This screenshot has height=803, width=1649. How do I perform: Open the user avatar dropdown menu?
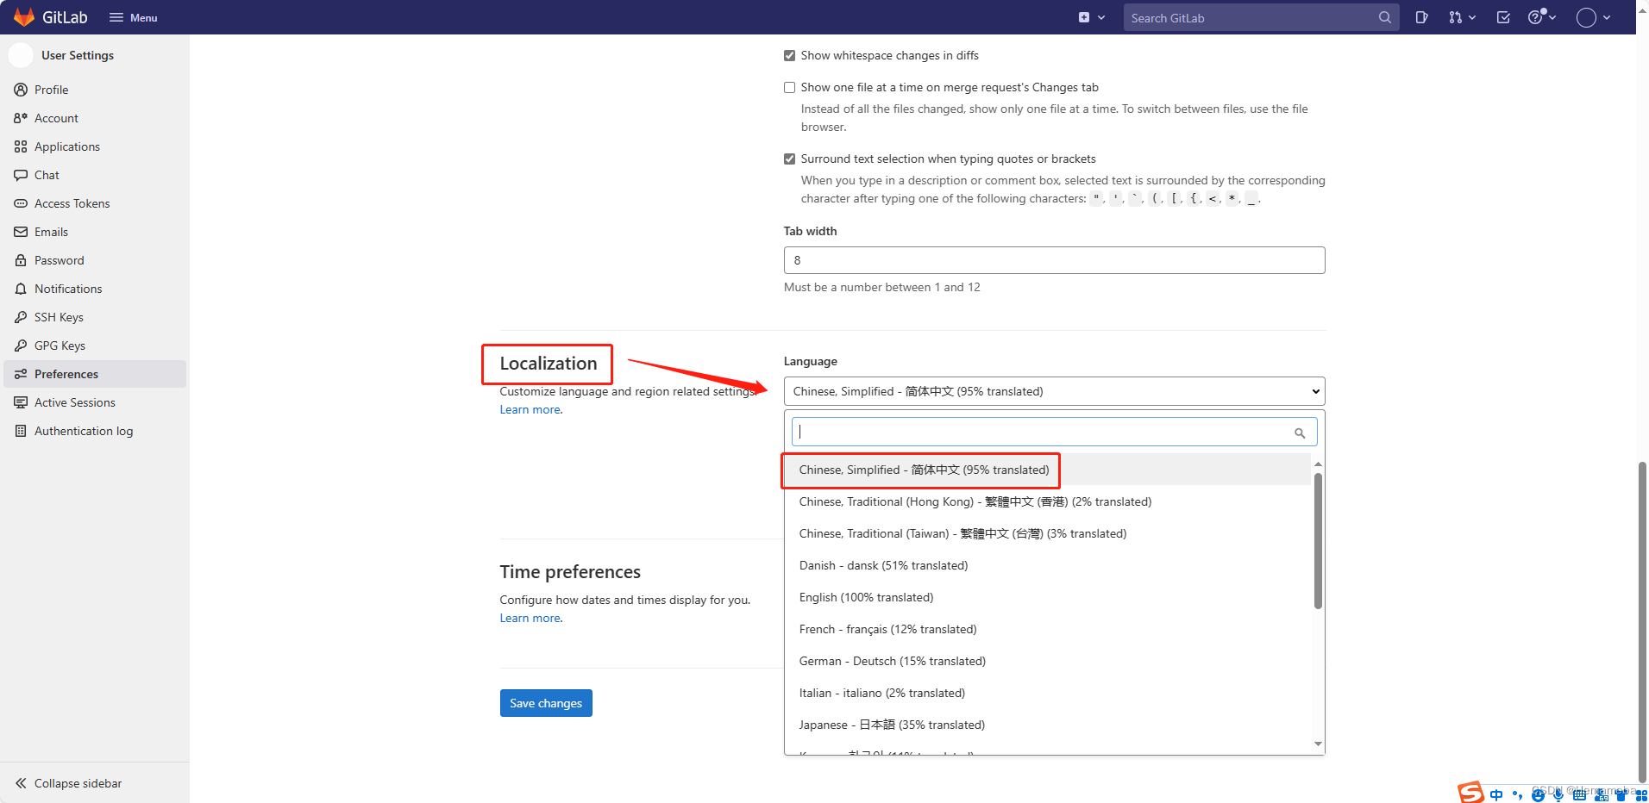[x=1593, y=17]
